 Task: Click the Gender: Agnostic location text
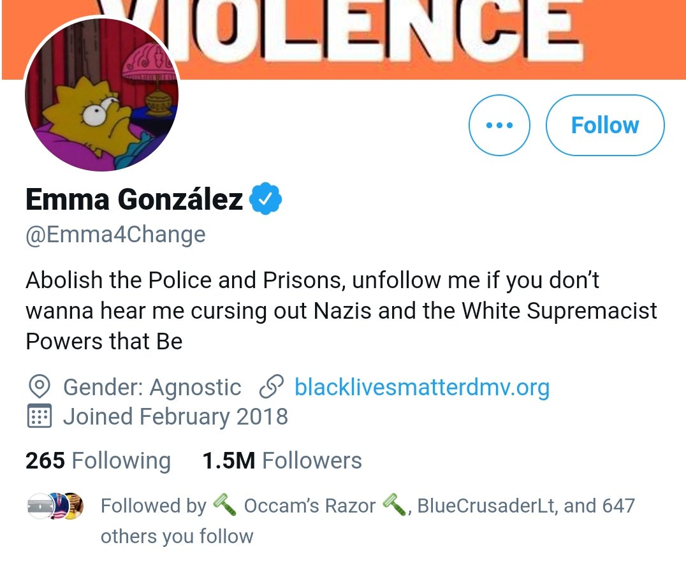pyautogui.click(x=152, y=388)
